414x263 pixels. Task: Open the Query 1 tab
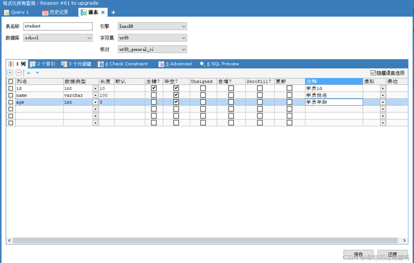click(x=17, y=12)
